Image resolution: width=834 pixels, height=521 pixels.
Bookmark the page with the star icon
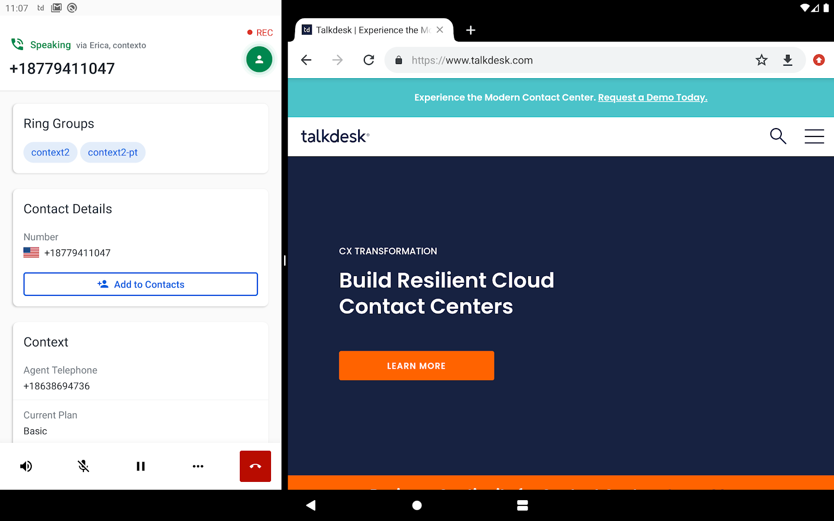(762, 60)
